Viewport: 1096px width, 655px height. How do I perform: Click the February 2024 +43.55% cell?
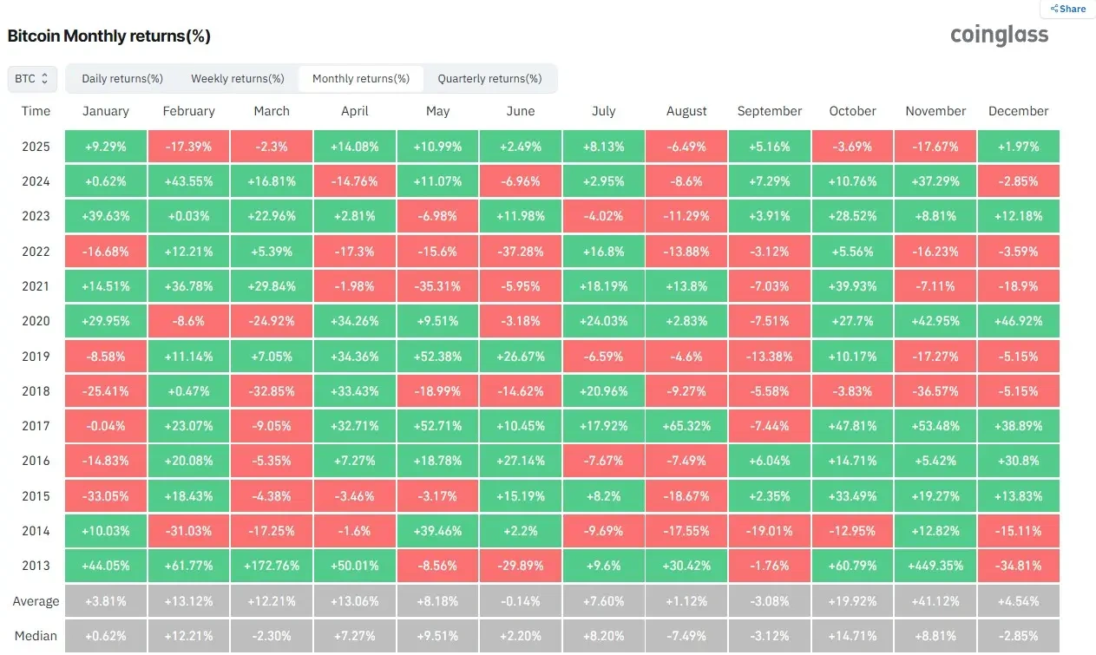tap(188, 181)
